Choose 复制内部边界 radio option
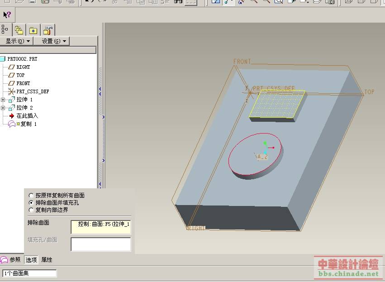 coord(31,210)
